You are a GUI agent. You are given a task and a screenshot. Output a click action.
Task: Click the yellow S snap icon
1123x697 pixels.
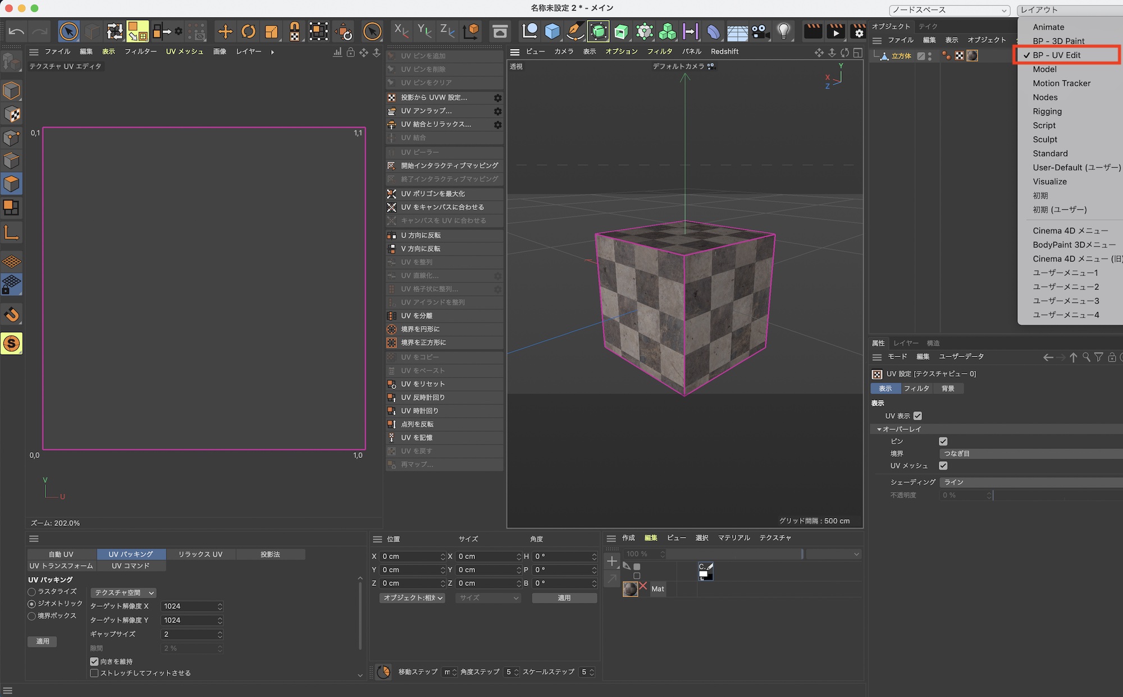pyautogui.click(x=12, y=343)
